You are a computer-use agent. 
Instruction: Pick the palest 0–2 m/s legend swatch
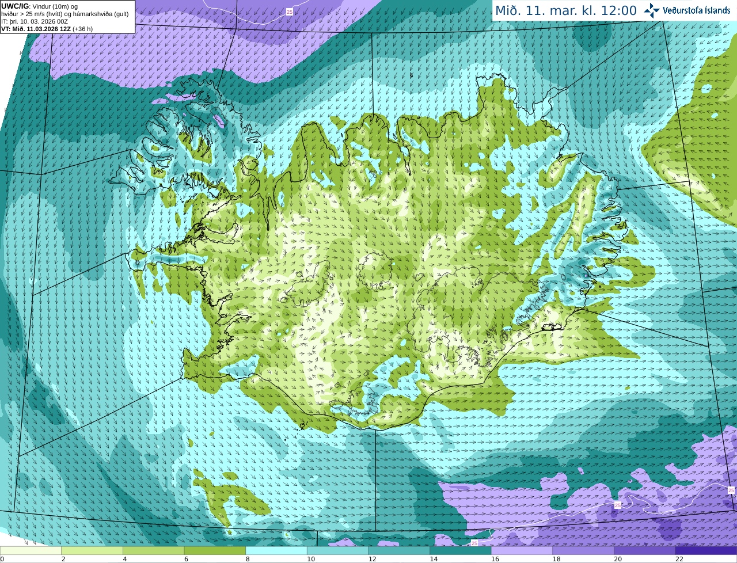pyautogui.click(x=31, y=550)
